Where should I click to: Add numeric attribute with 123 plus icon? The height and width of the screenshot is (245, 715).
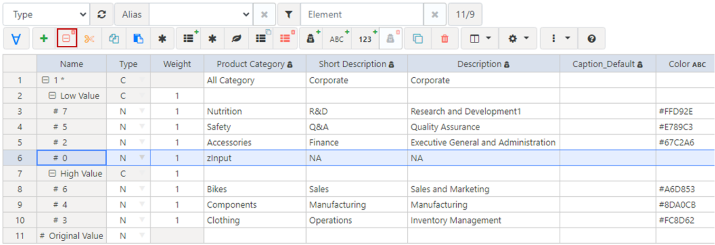[366, 39]
